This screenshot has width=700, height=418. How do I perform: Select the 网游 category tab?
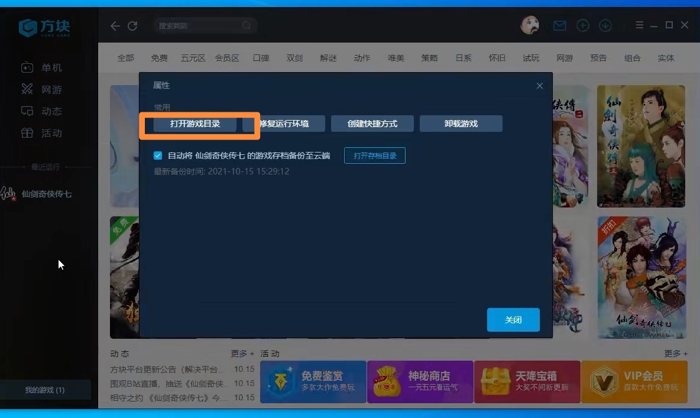pyautogui.click(x=565, y=58)
